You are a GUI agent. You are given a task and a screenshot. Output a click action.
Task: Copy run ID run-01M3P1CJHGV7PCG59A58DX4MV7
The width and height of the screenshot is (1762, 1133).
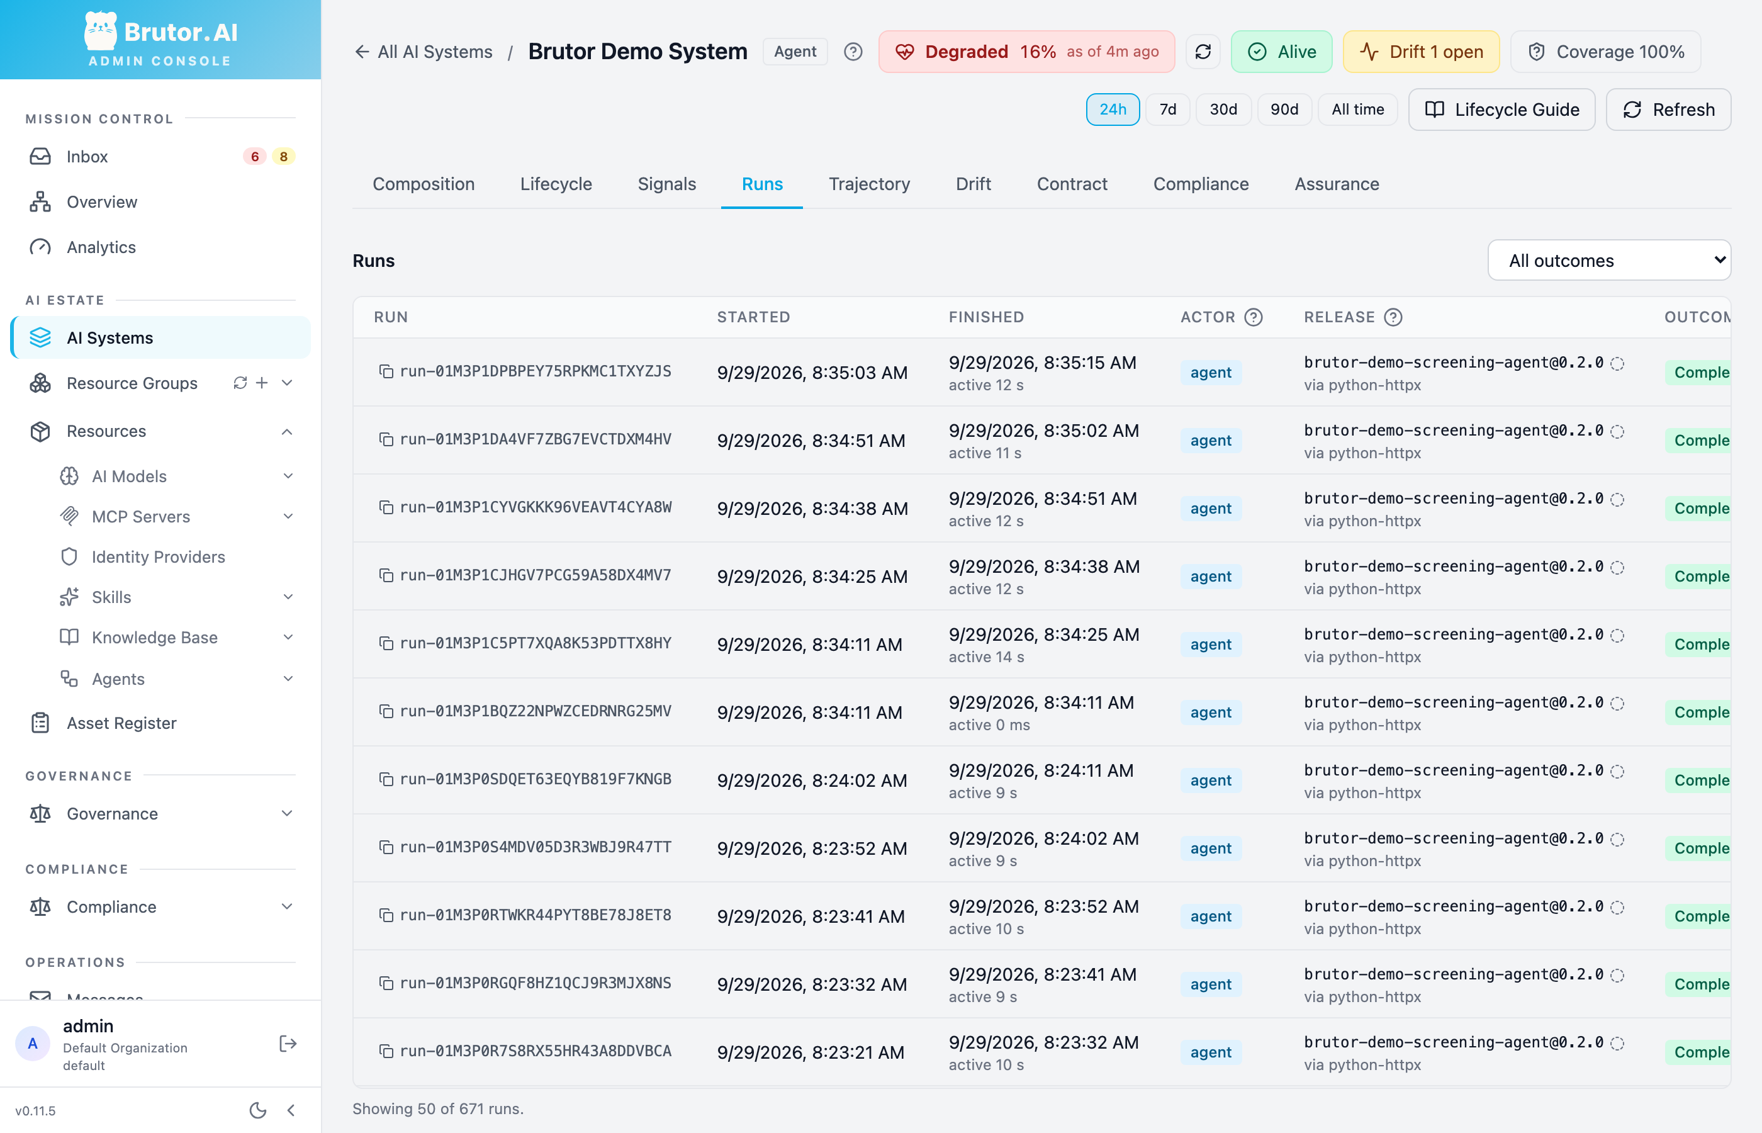click(x=385, y=575)
